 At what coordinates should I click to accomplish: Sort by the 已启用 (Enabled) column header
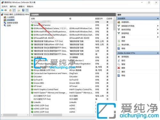point(109,19)
